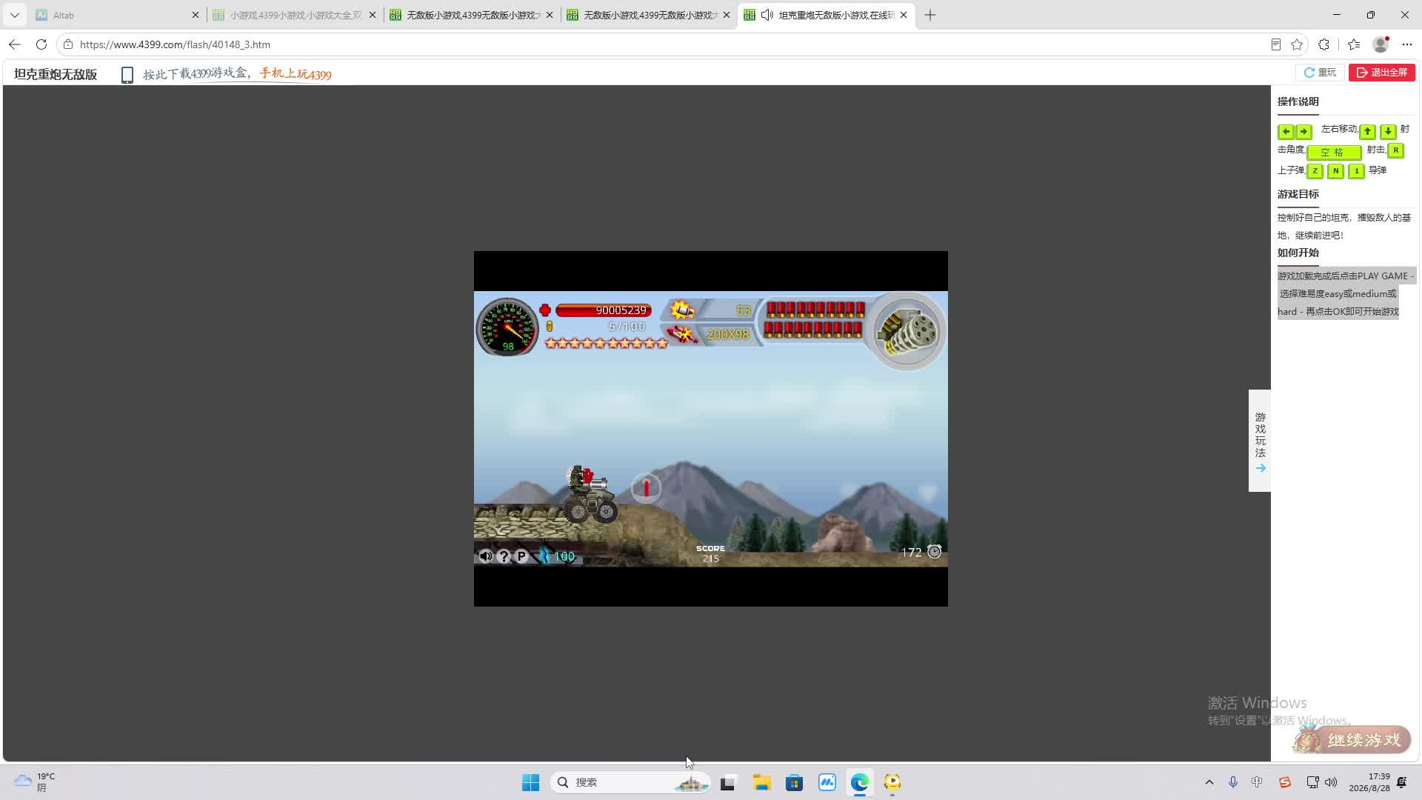Close the Altab tab

[x=196, y=15]
